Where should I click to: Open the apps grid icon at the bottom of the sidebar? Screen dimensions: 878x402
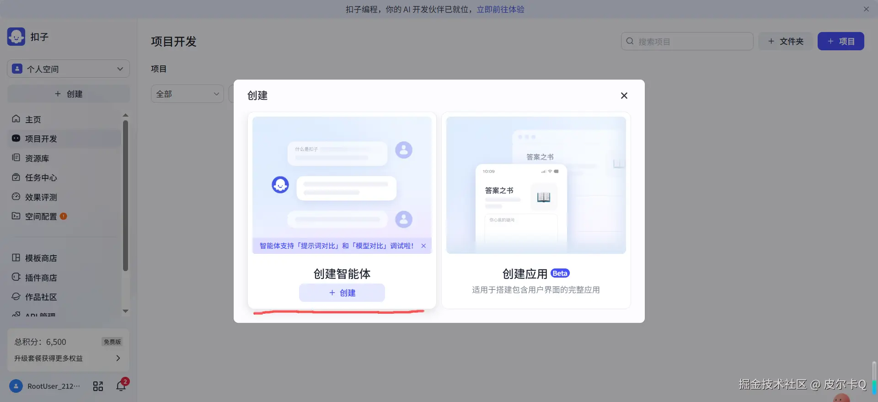(x=98, y=386)
